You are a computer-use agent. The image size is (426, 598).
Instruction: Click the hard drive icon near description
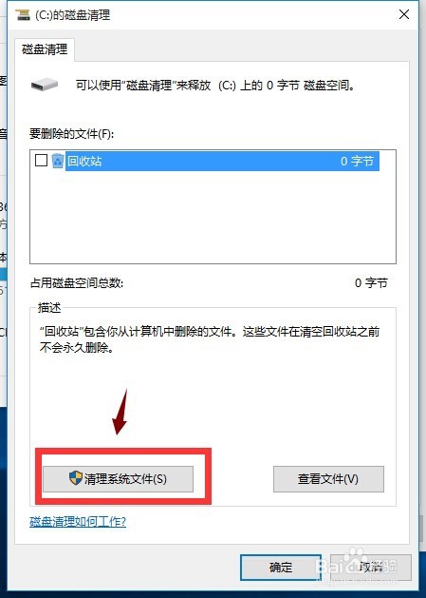45,85
